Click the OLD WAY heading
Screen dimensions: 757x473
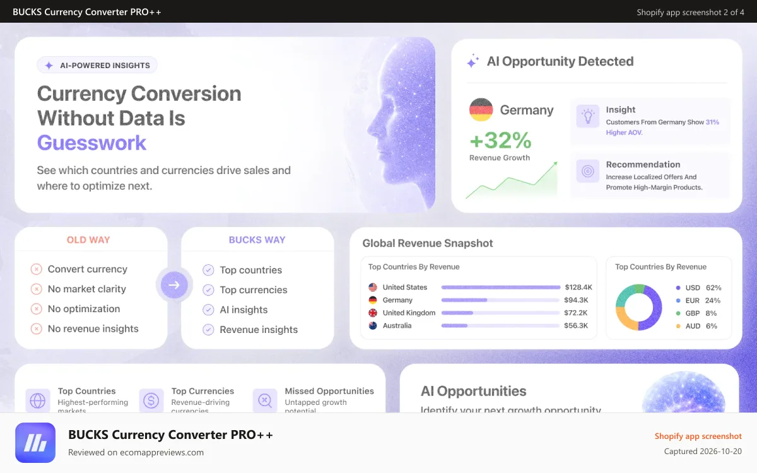(88, 240)
